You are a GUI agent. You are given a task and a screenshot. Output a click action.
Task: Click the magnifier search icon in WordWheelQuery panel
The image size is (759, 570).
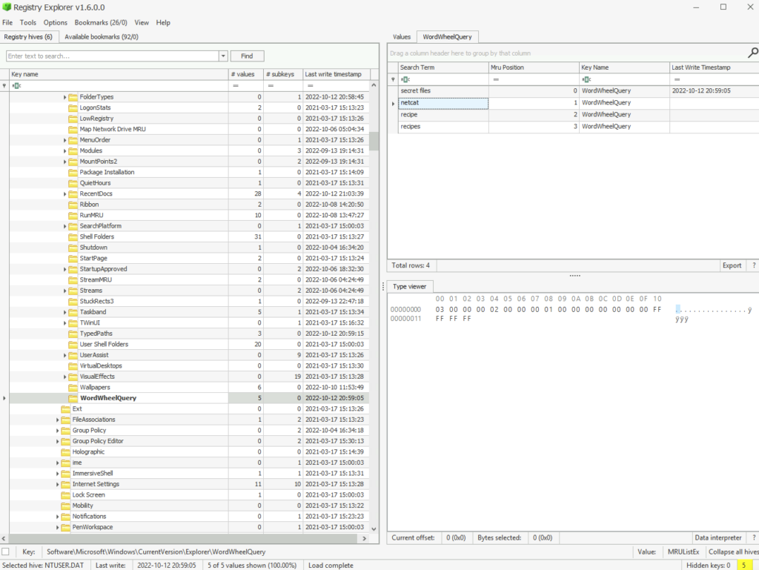pos(753,53)
